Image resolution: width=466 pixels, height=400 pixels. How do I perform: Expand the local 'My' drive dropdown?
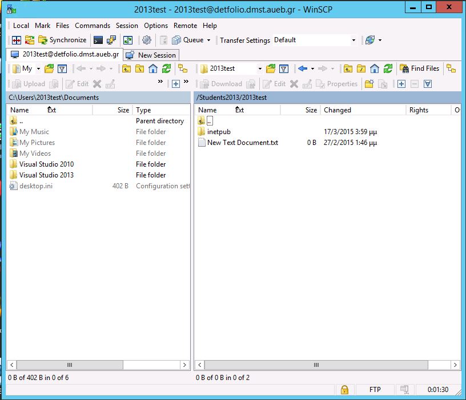(x=38, y=69)
